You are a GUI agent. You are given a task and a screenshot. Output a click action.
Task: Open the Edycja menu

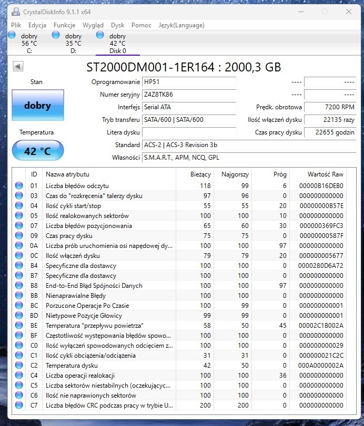(37, 25)
